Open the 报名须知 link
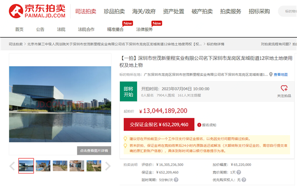Image resolution: width=297 pixels, height=186 pixels. 209,125
